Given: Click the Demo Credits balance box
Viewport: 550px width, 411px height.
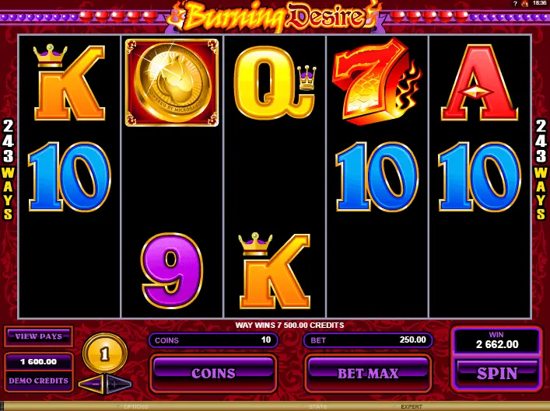Looking at the screenshot, I should click(x=39, y=372).
